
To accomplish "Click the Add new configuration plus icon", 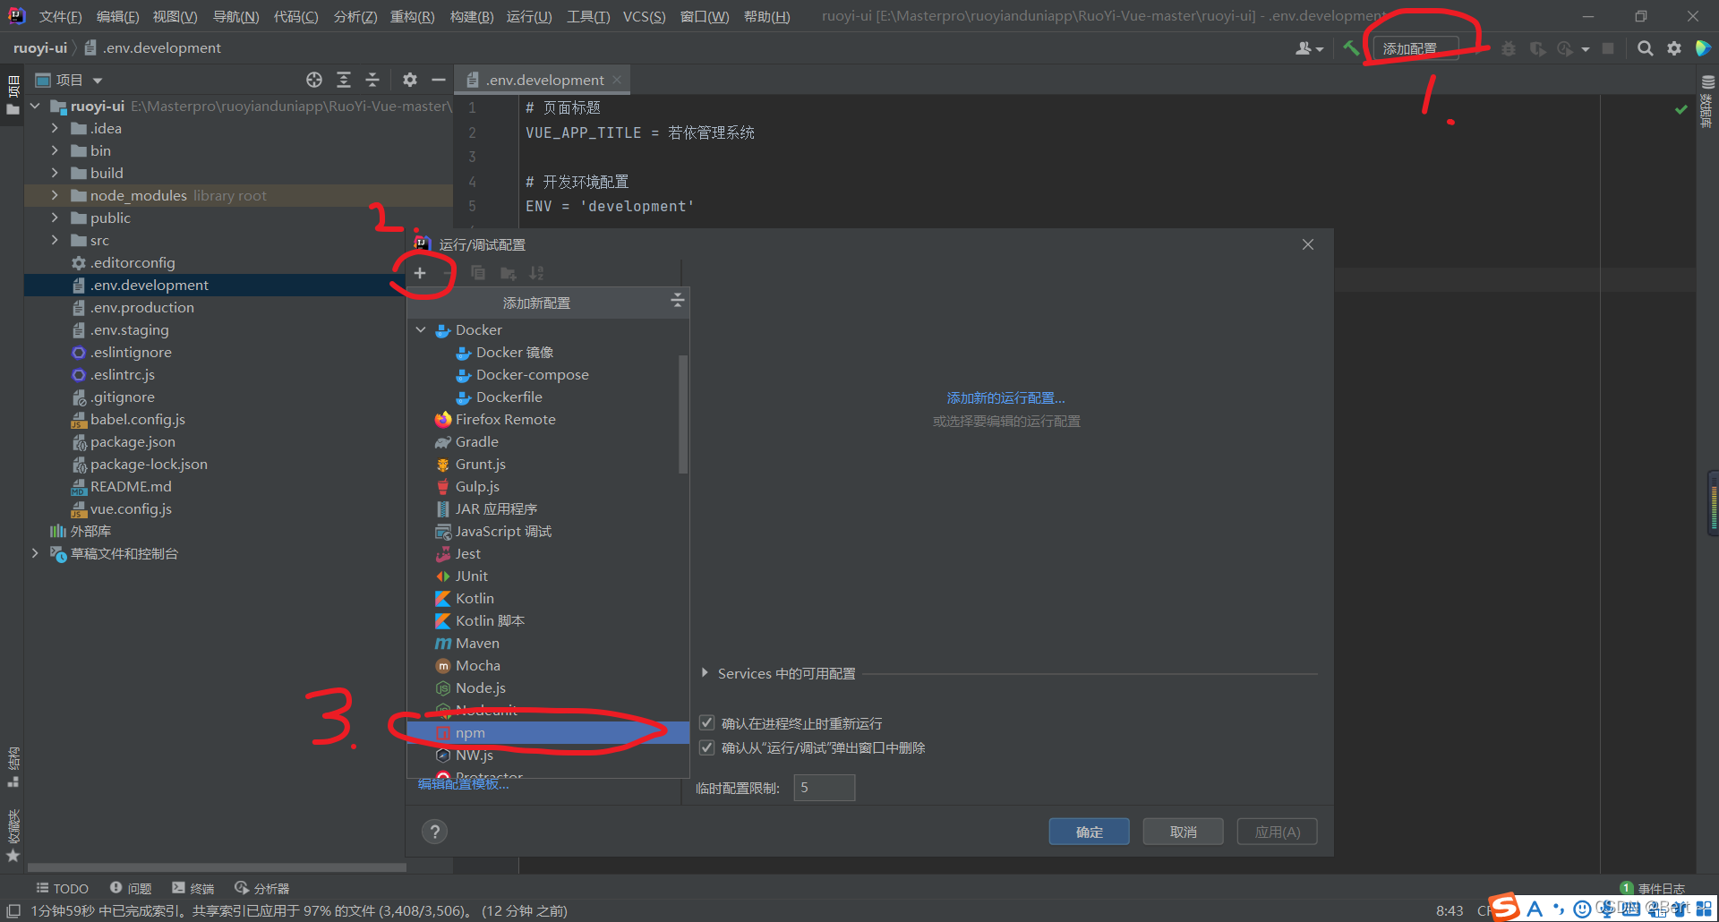I will (x=420, y=273).
